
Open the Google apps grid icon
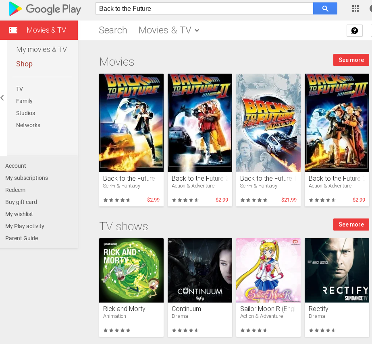click(x=355, y=9)
